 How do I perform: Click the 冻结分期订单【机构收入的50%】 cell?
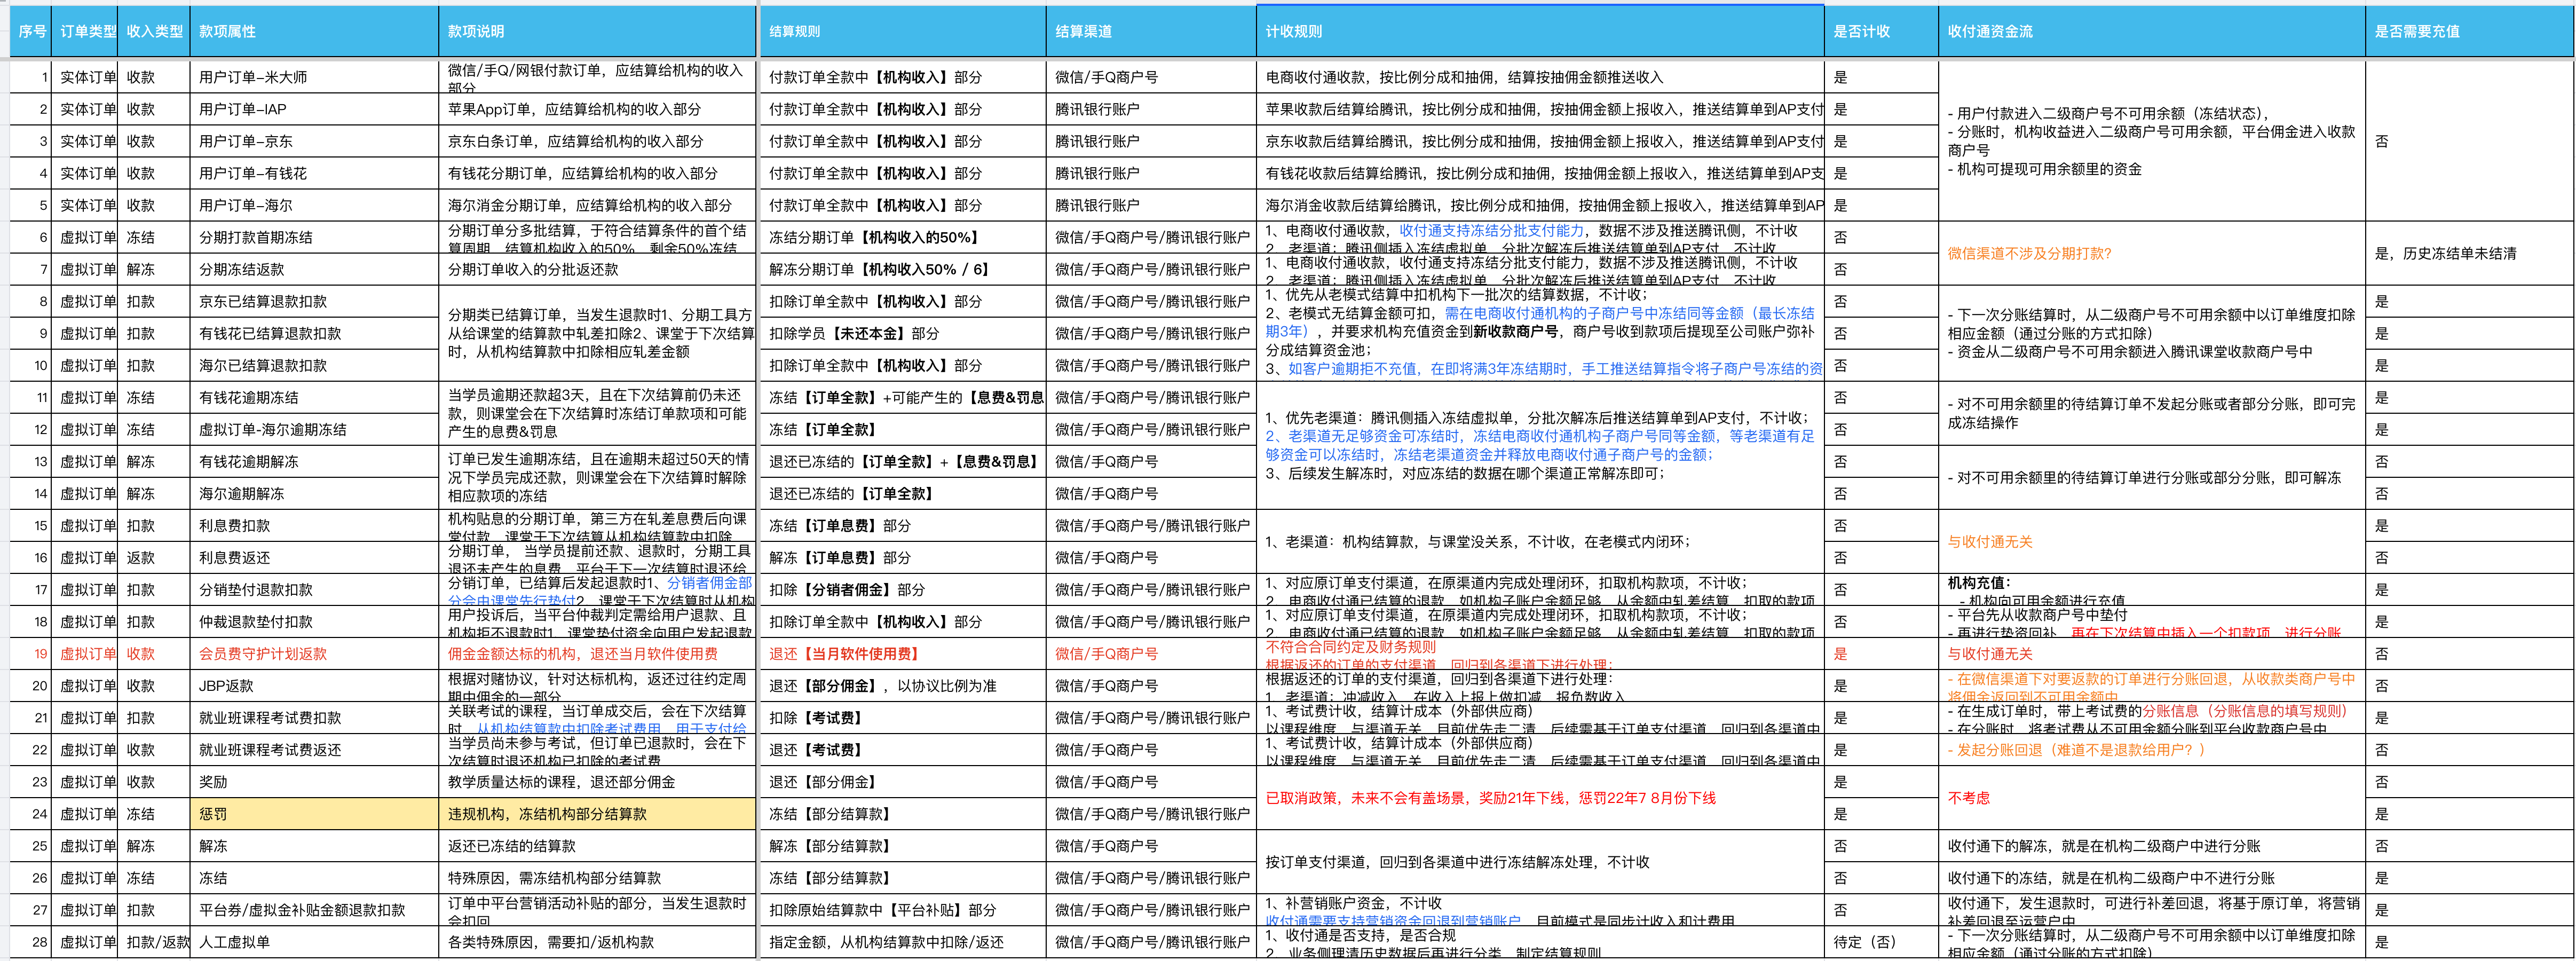pyautogui.click(x=903, y=237)
